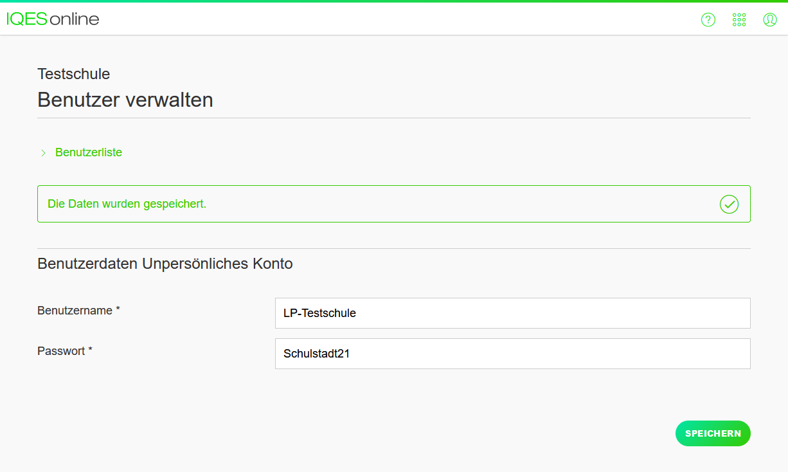788x472 pixels.
Task: Focus the Passwort input field
Action: point(512,354)
